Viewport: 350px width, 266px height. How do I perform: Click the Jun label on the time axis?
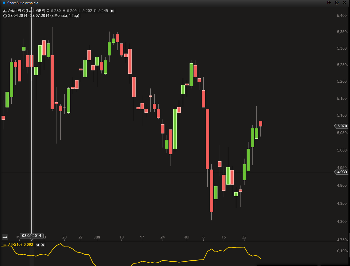pyautogui.click(x=97, y=237)
